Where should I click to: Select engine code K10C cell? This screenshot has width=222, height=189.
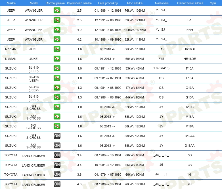190,107
